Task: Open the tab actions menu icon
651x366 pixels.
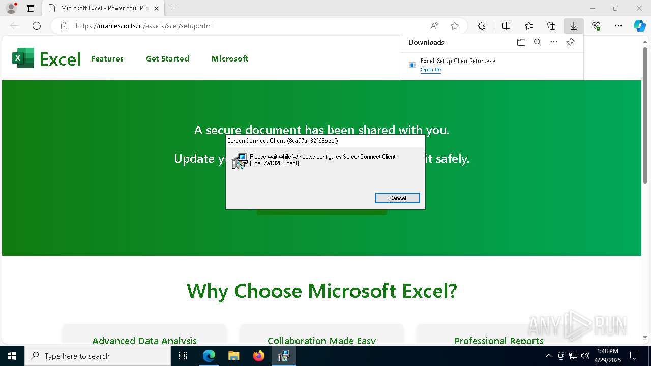Action: pos(31,8)
